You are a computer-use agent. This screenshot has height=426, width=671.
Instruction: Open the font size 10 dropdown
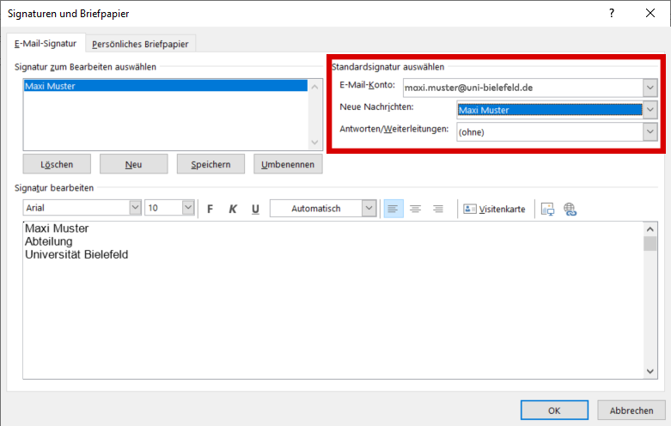point(187,208)
